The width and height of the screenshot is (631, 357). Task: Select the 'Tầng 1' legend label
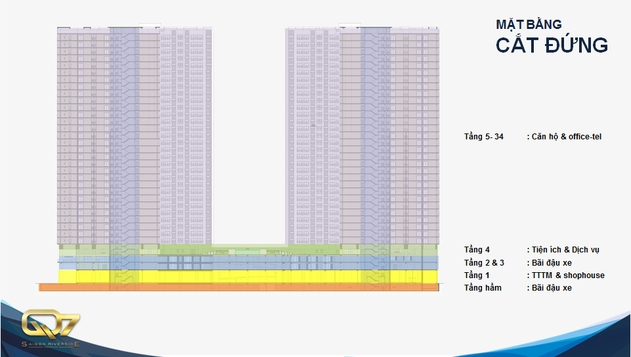(x=477, y=275)
